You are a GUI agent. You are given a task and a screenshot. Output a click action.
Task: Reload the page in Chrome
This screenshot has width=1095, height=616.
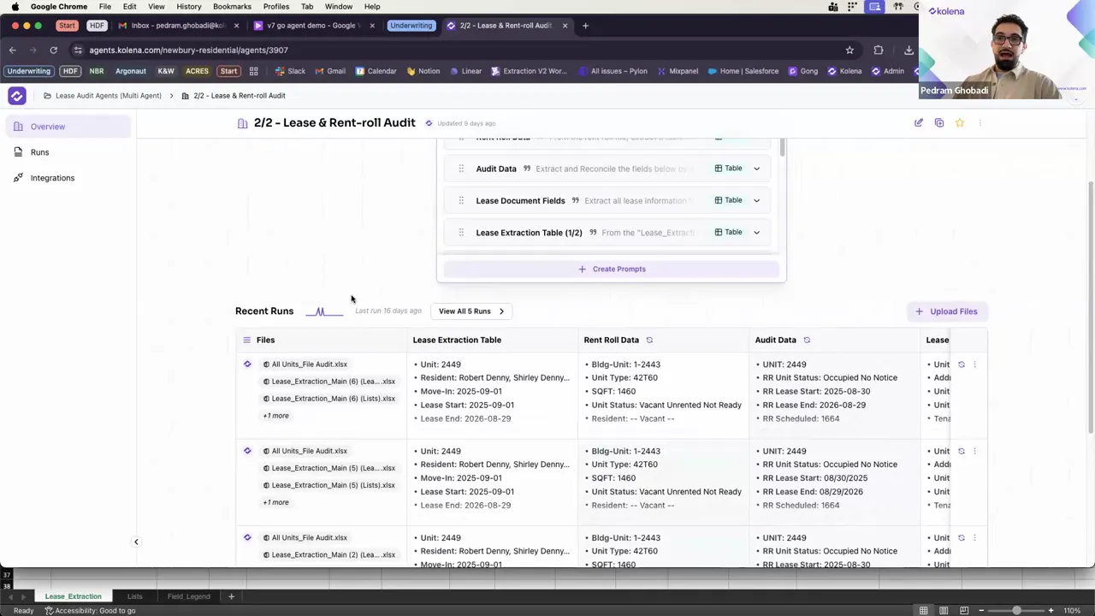(53, 50)
